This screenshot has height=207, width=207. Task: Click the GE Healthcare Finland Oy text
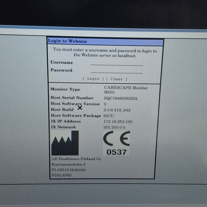pyautogui.click(x=76, y=159)
